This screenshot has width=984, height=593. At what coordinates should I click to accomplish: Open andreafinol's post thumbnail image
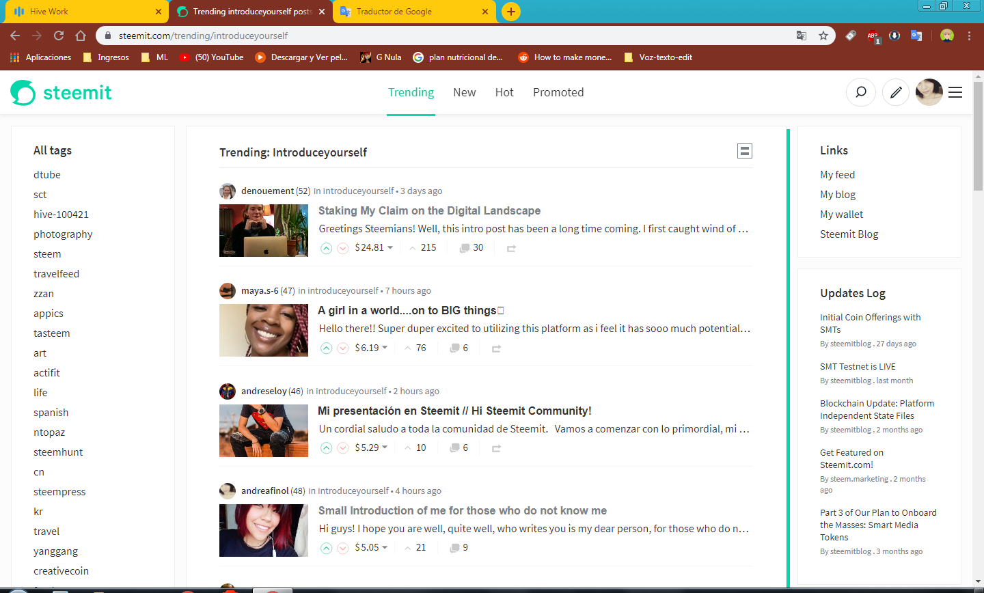(264, 531)
